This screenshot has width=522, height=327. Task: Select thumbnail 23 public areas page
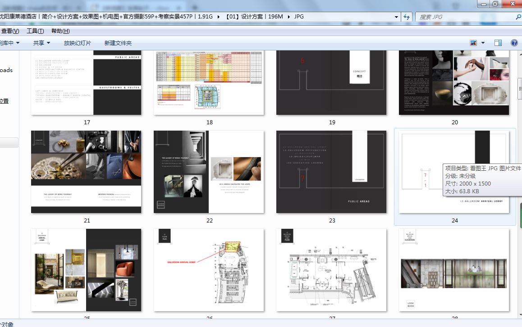[x=331, y=172]
